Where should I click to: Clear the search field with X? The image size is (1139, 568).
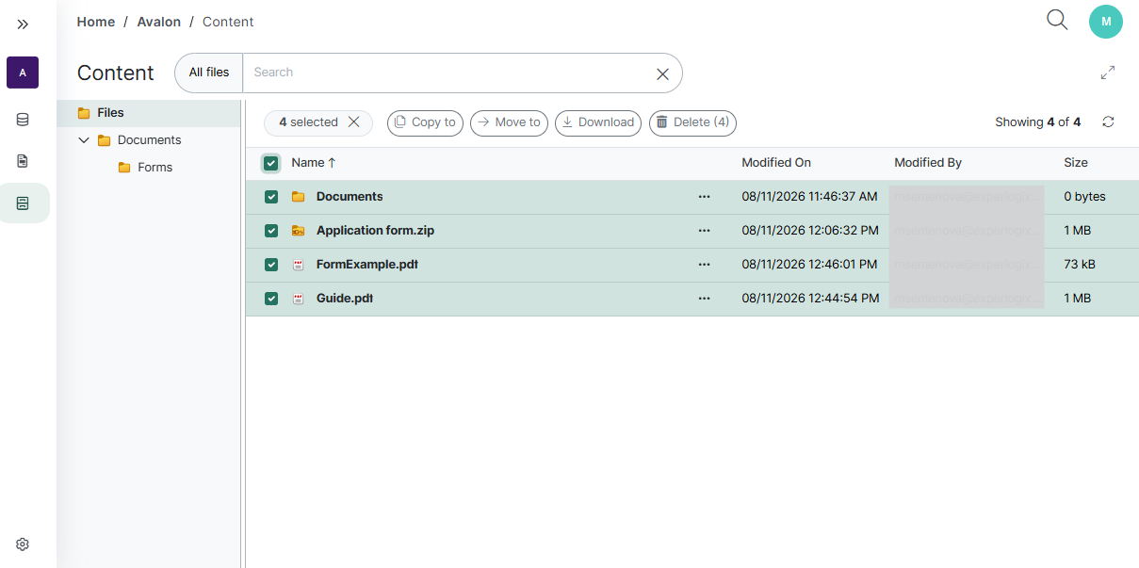[662, 73]
